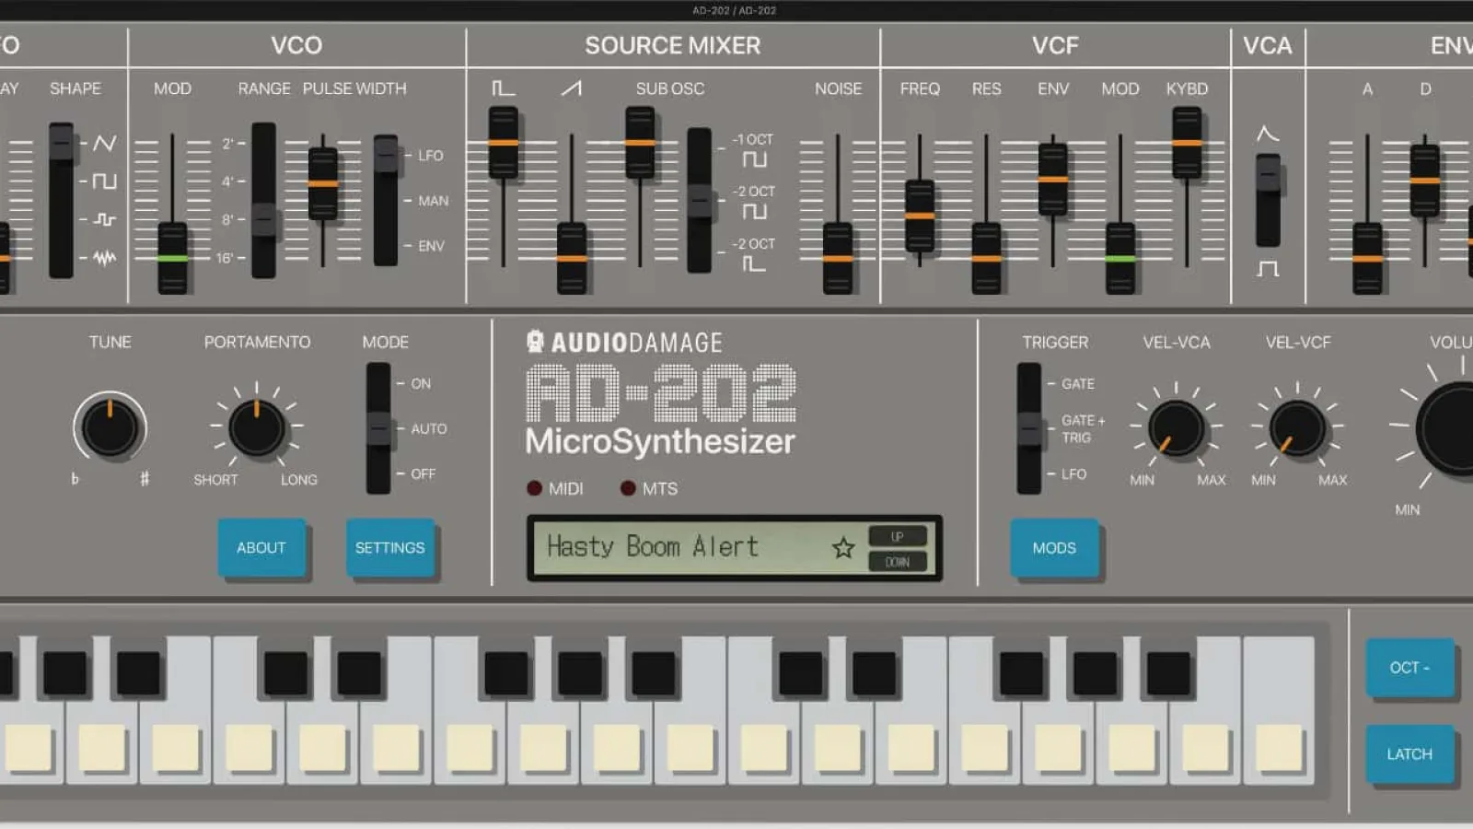Open the SETTINGS panel
This screenshot has height=829, width=1473.
(x=389, y=547)
